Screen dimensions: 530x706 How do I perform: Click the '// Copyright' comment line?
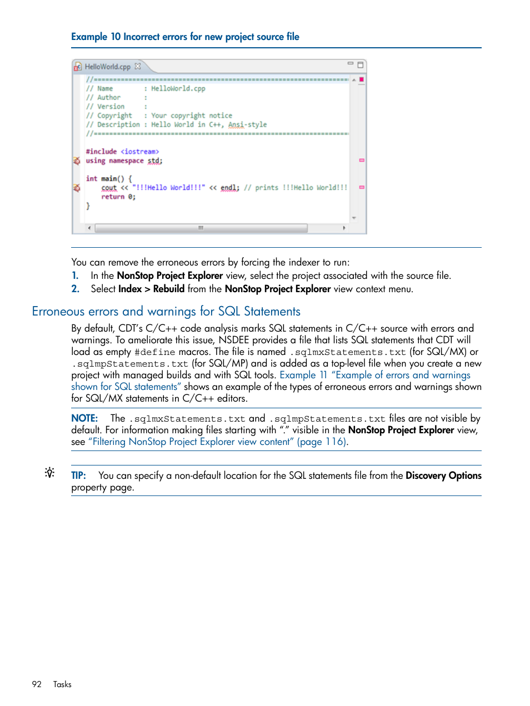point(159,116)
